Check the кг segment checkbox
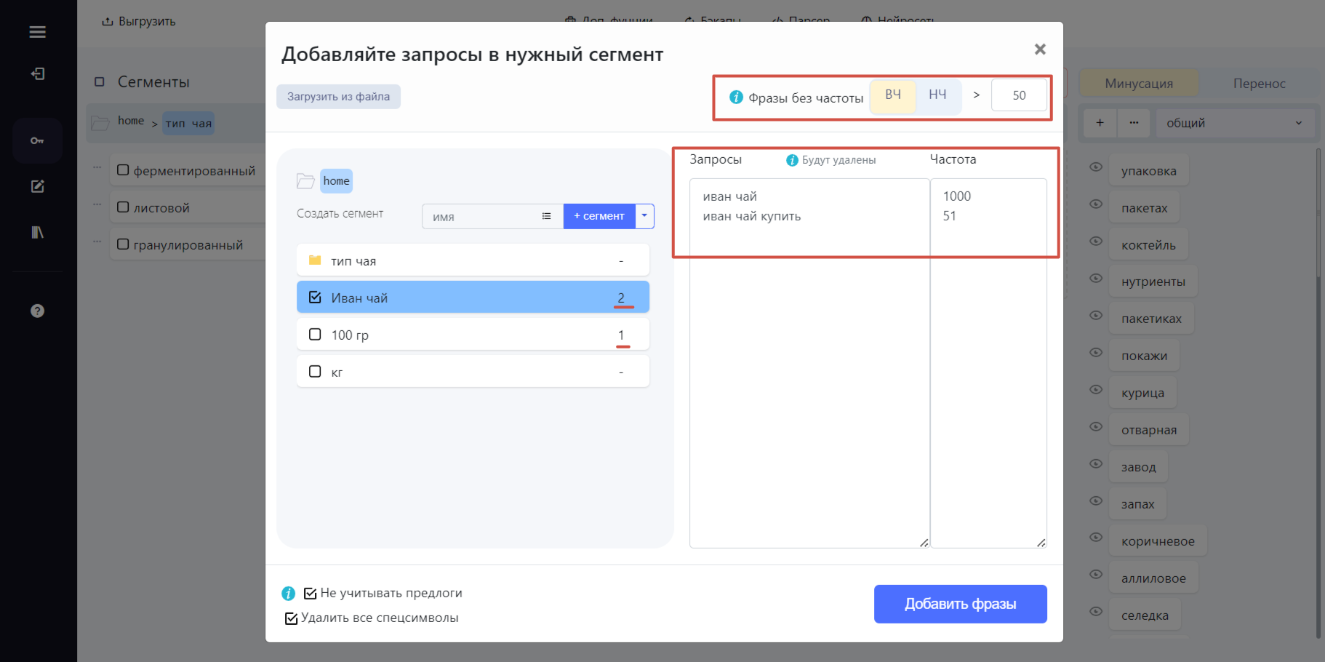The height and width of the screenshot is (662, 1325). click(315, 371)
